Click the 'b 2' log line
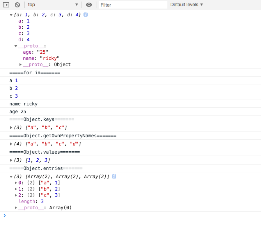The image size is (261, 233). click(14, 88)
